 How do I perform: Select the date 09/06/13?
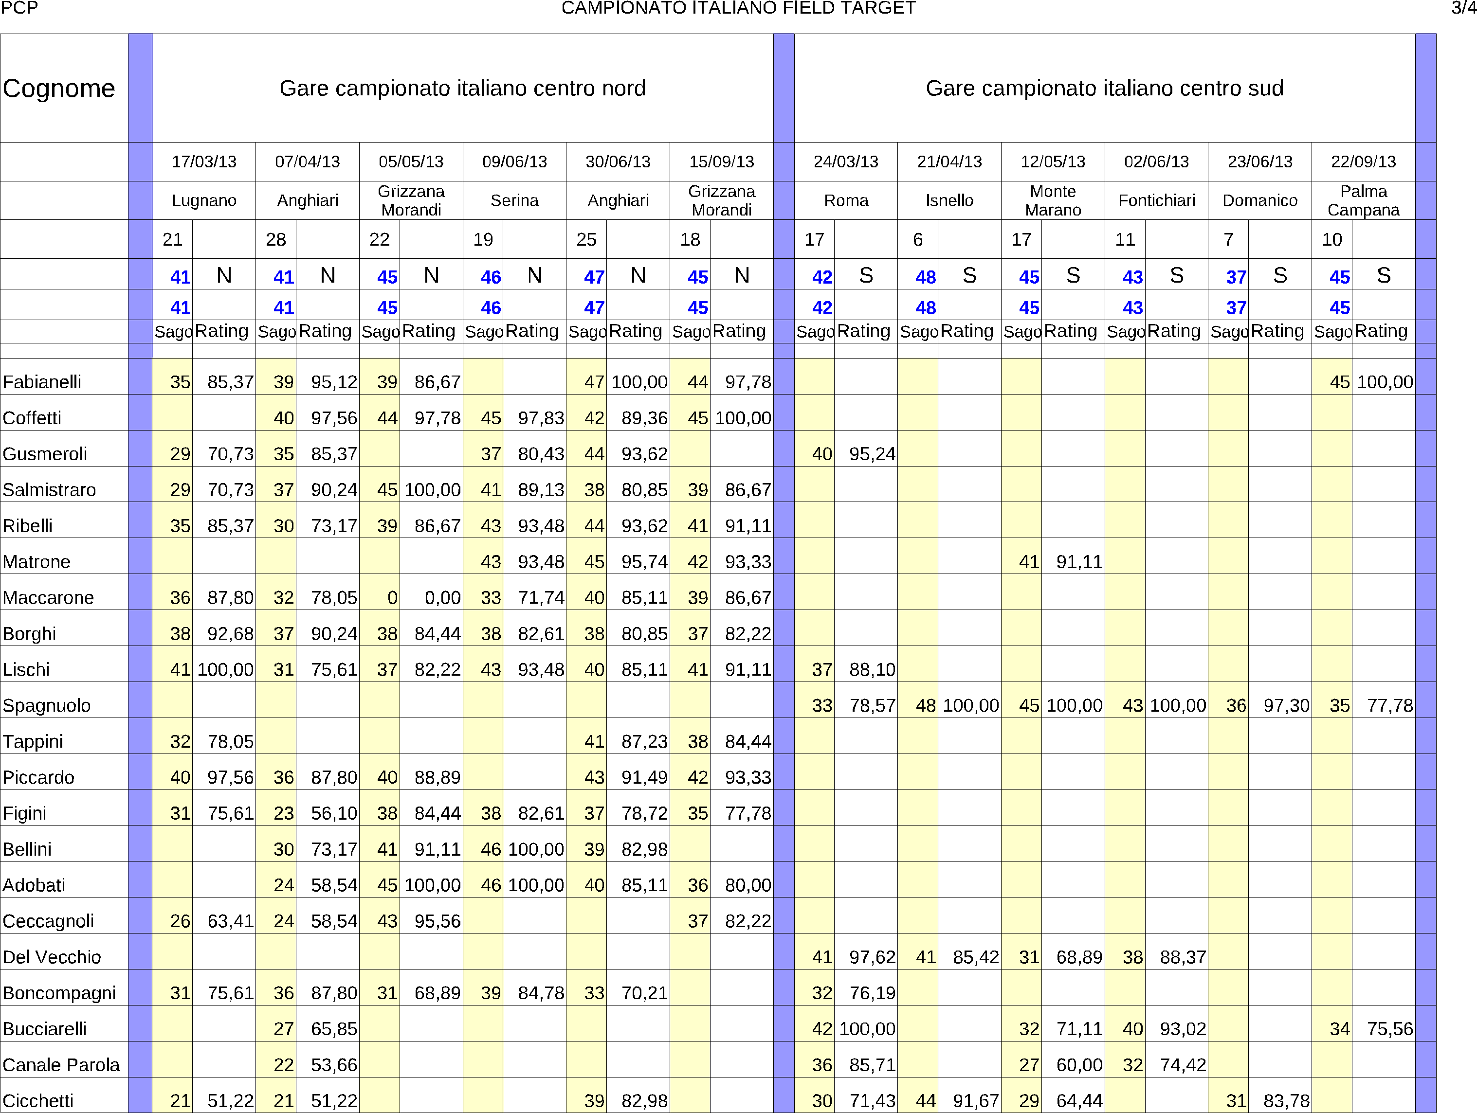514,162
